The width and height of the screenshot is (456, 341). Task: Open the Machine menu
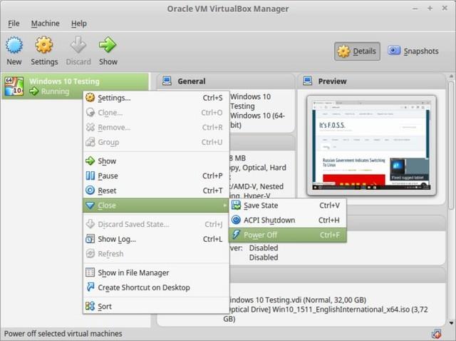[45, 24]
